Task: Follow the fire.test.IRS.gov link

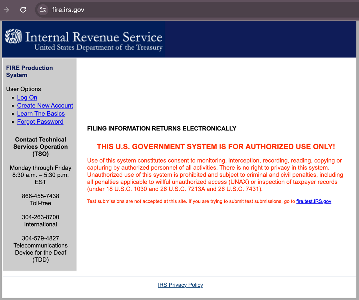Action: [314, 201]
